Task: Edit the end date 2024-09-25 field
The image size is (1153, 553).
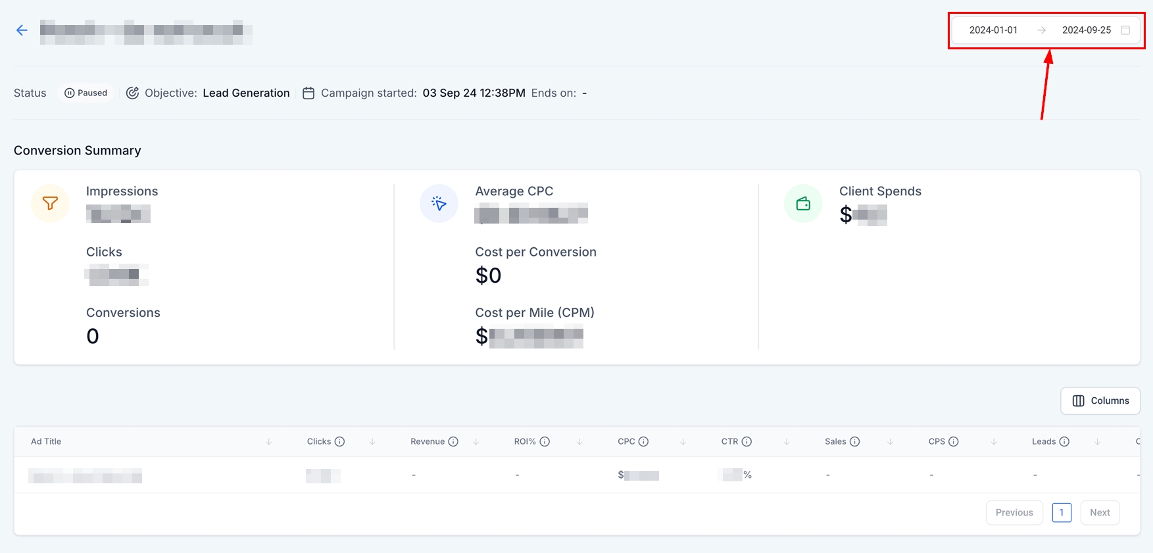Action: click(x=1086, y=30)
